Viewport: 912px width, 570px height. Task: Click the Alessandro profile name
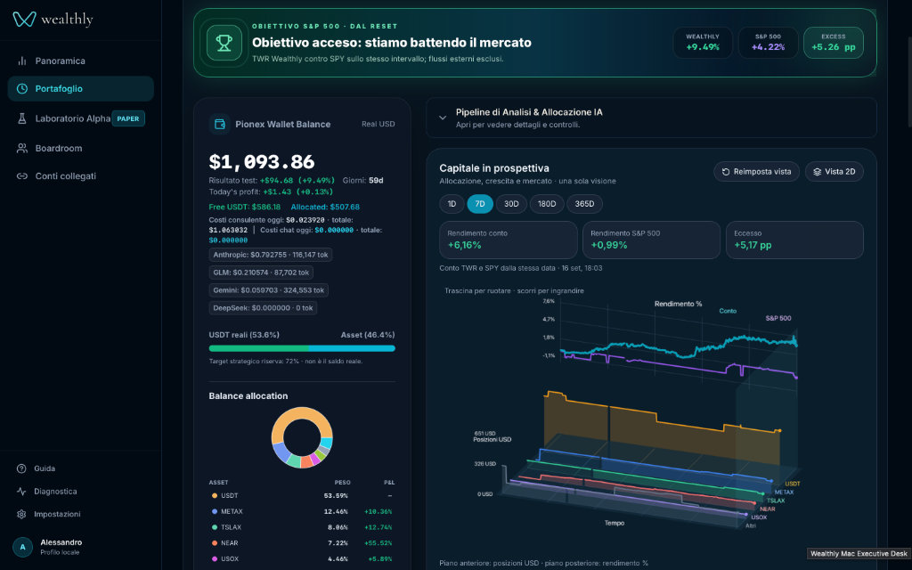point(61,542)
